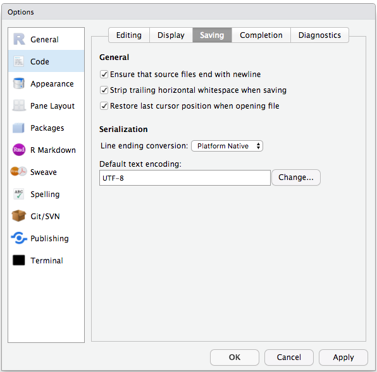Image resolution: width=377 pixels, height=372 pixels.
Task: Select Code label in sidebar
Action: click(40, 62)
